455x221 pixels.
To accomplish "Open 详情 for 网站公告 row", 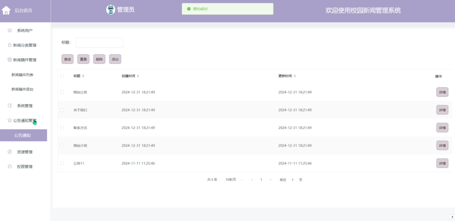I will click(x=442, y=92).
